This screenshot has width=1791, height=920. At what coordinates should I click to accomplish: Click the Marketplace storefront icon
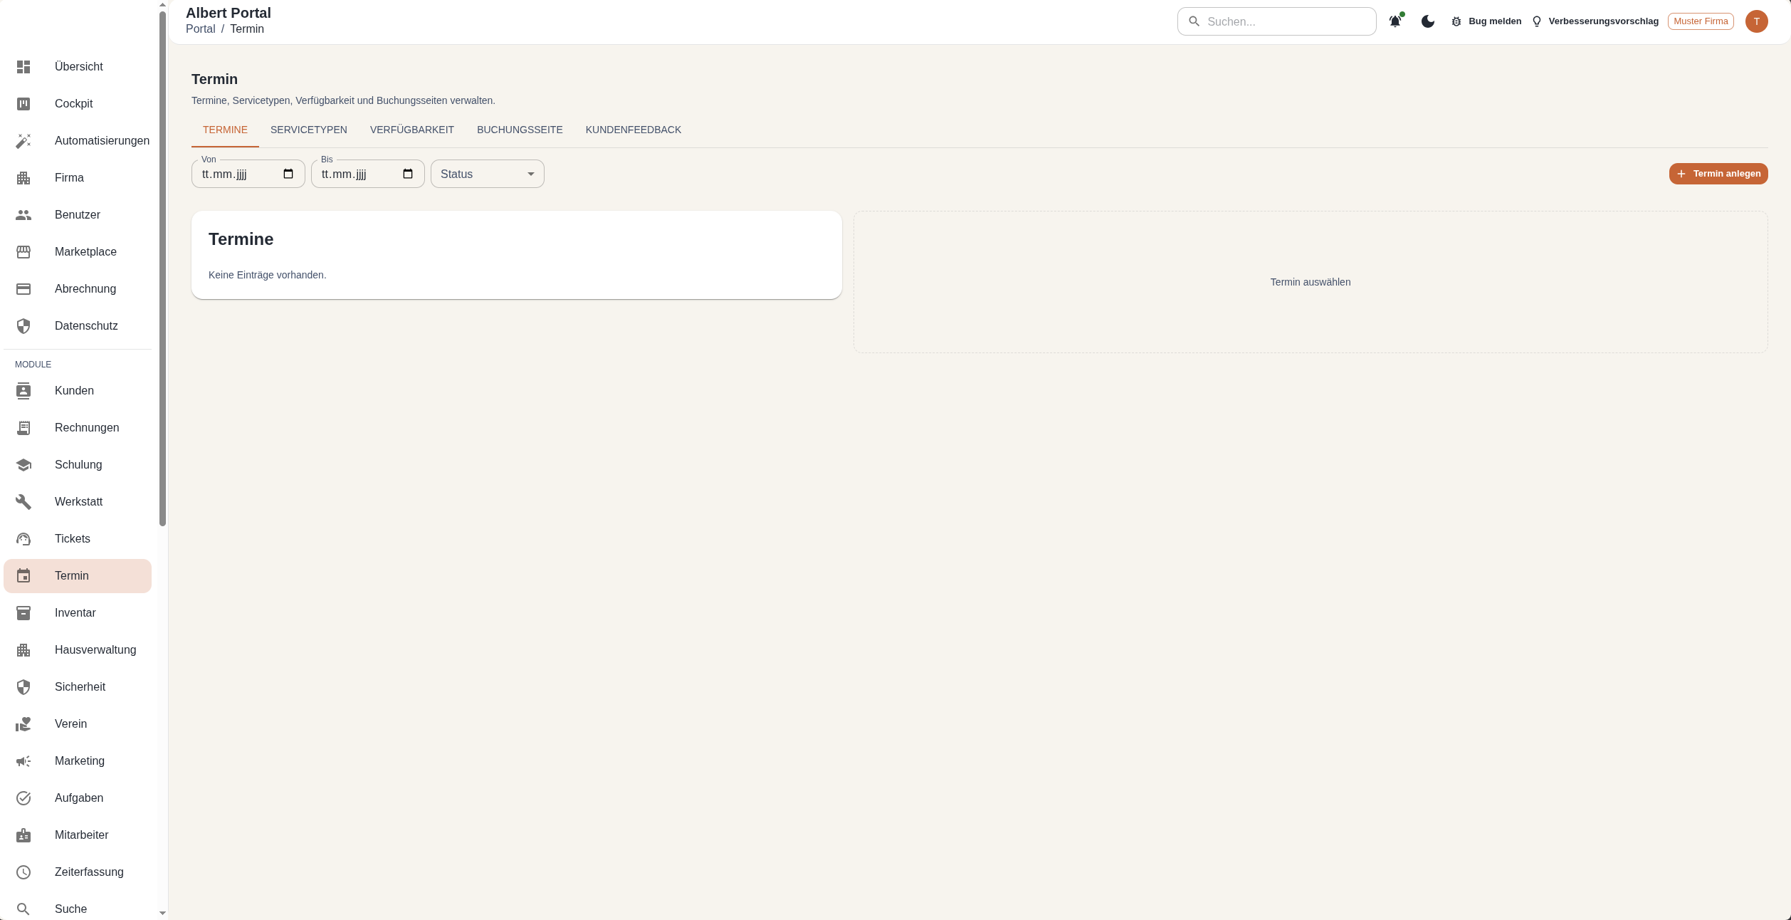23,252
